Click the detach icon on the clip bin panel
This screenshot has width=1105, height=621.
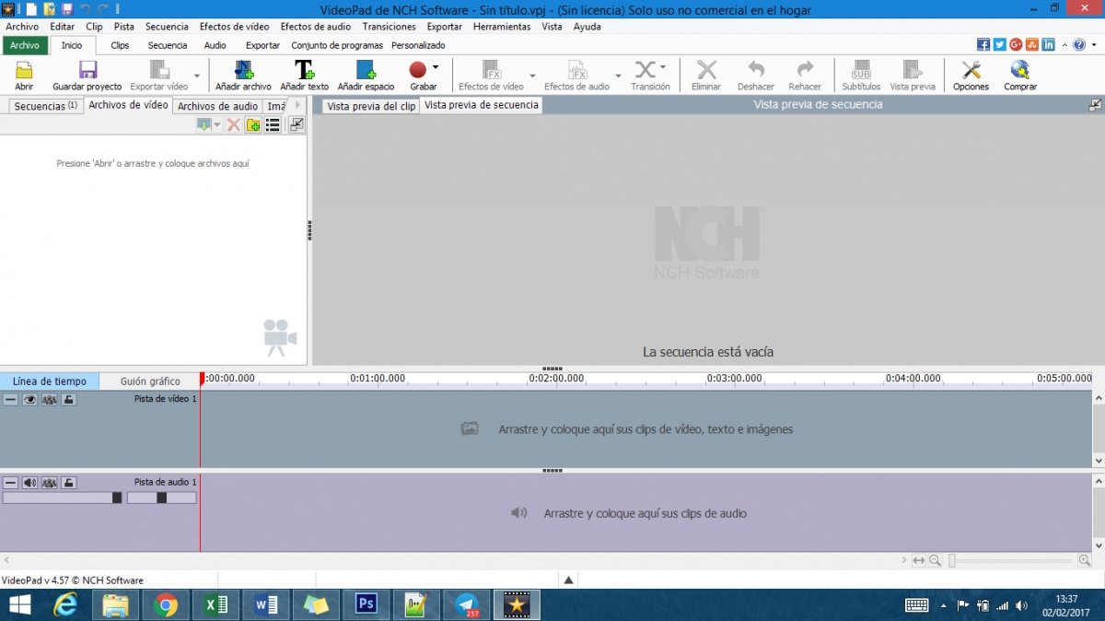297,124
